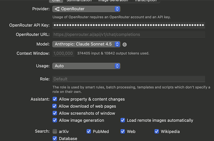Viewport: 214px width, 141px height.
Task: Disable Allow property & content changes
Action: click(55, 99)
